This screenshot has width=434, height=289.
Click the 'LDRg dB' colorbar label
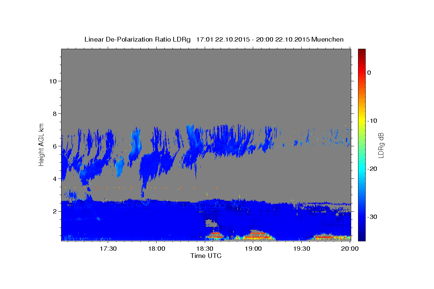[380, 145]
